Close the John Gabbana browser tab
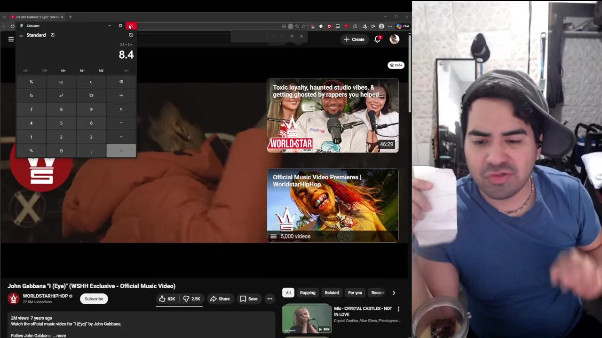Viewport: 602px width, 338px height. (x=61, y=17)
